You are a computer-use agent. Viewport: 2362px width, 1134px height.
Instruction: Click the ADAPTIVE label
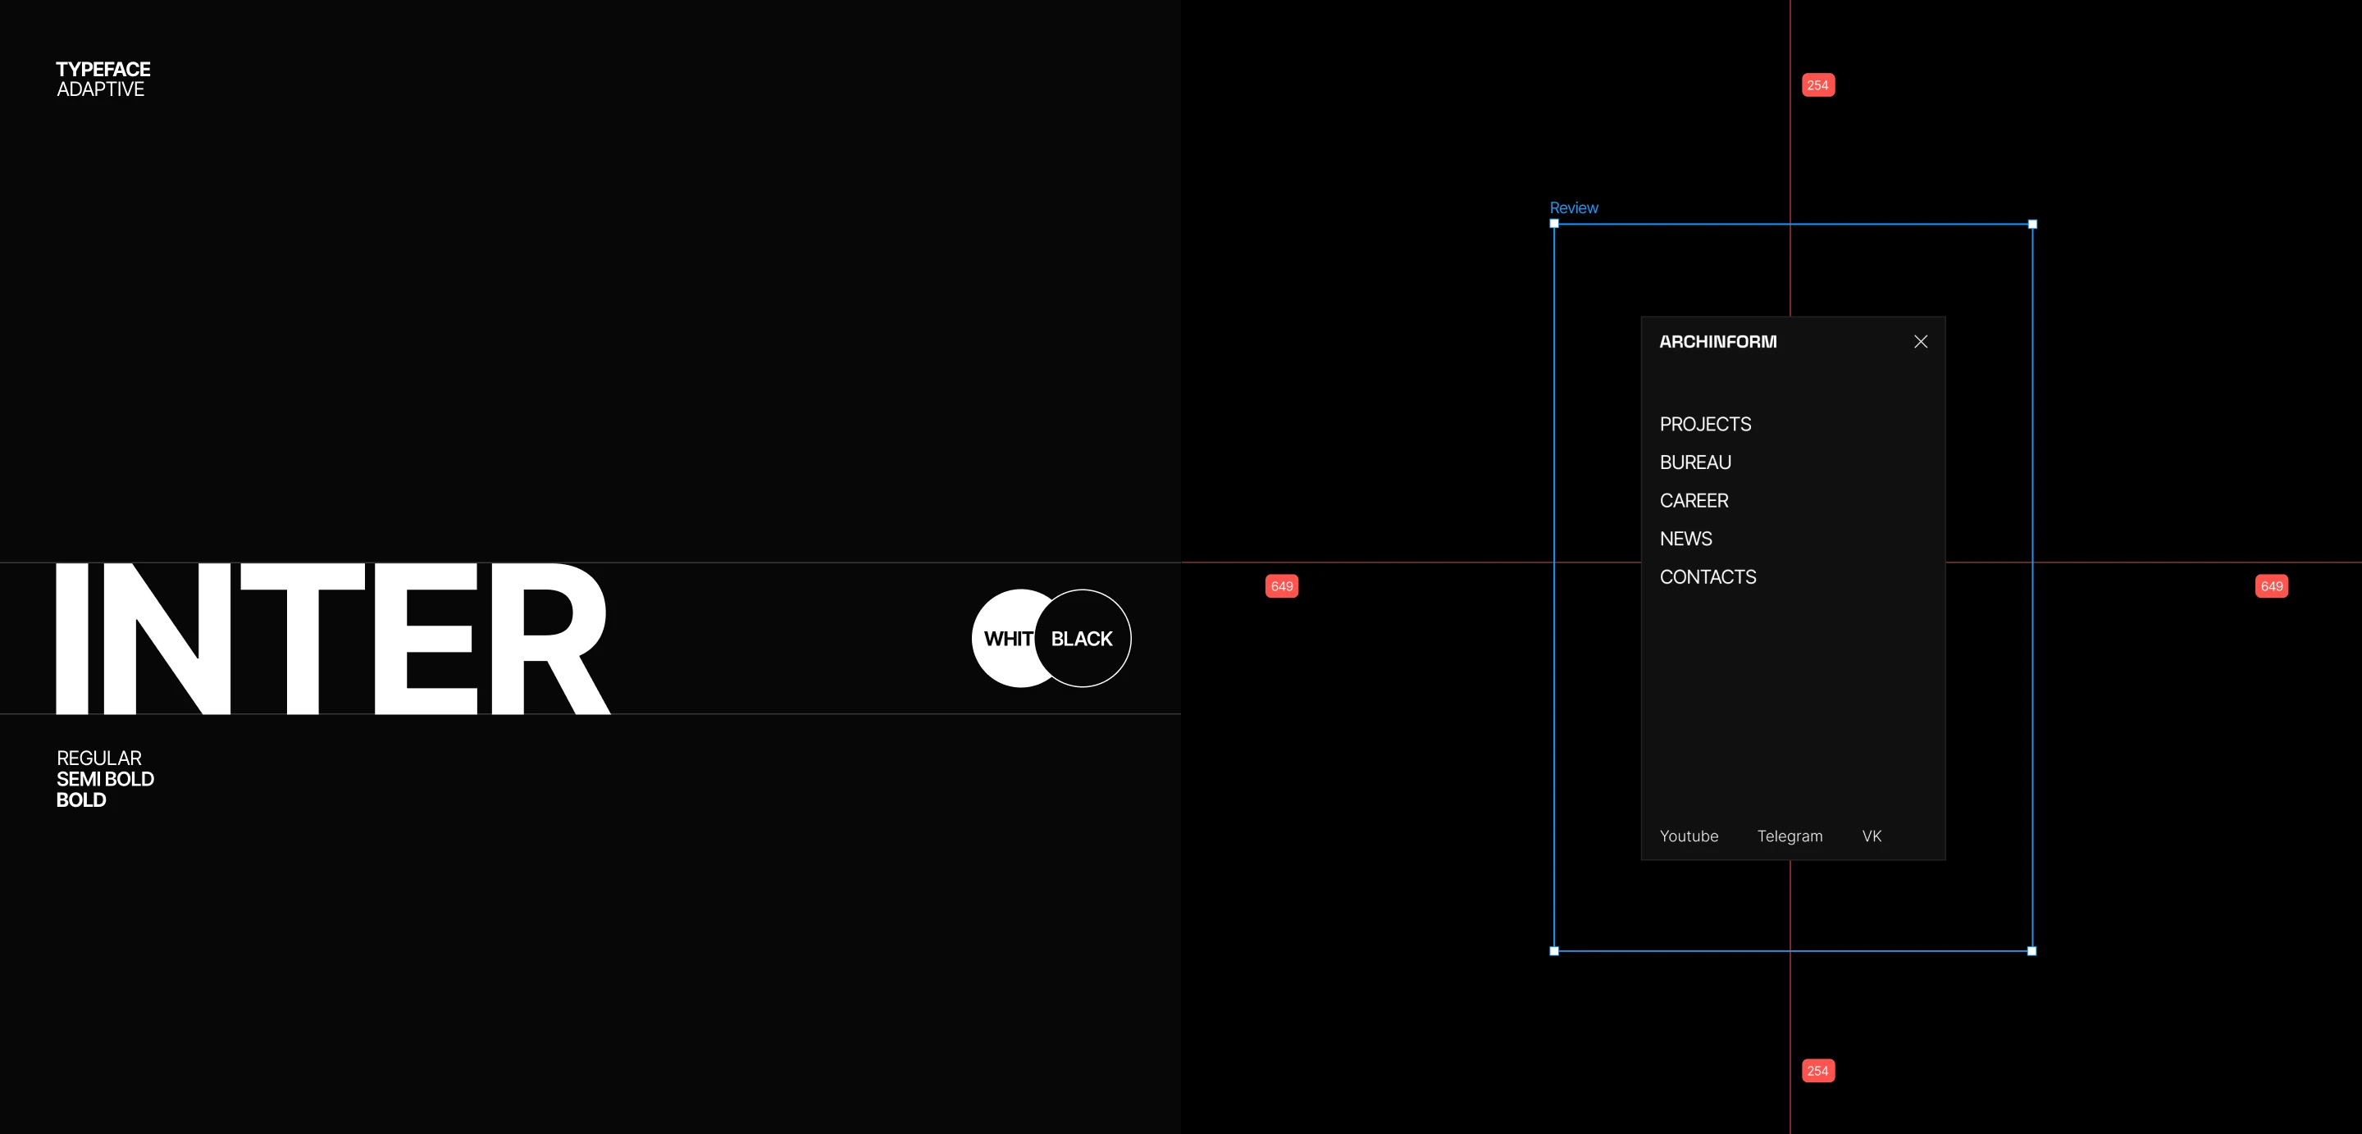pyautogui.click(x=100, y=90)
